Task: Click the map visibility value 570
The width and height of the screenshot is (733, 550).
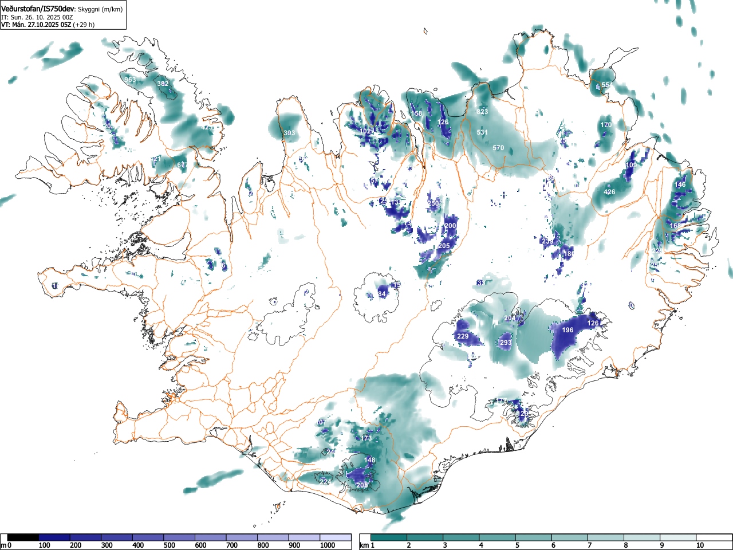Action: pyautogui.click(x=499, y=148)
